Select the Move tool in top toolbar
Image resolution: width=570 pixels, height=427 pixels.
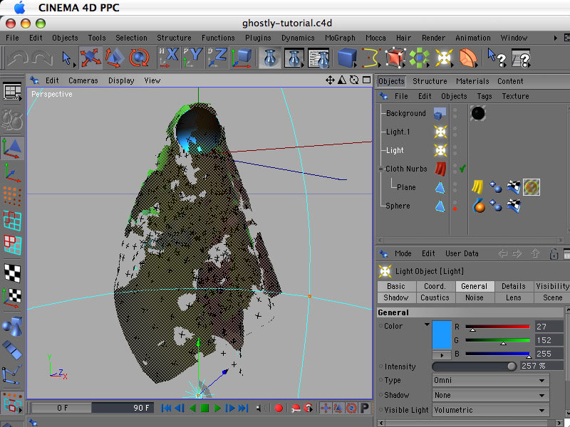coord(90,58)
